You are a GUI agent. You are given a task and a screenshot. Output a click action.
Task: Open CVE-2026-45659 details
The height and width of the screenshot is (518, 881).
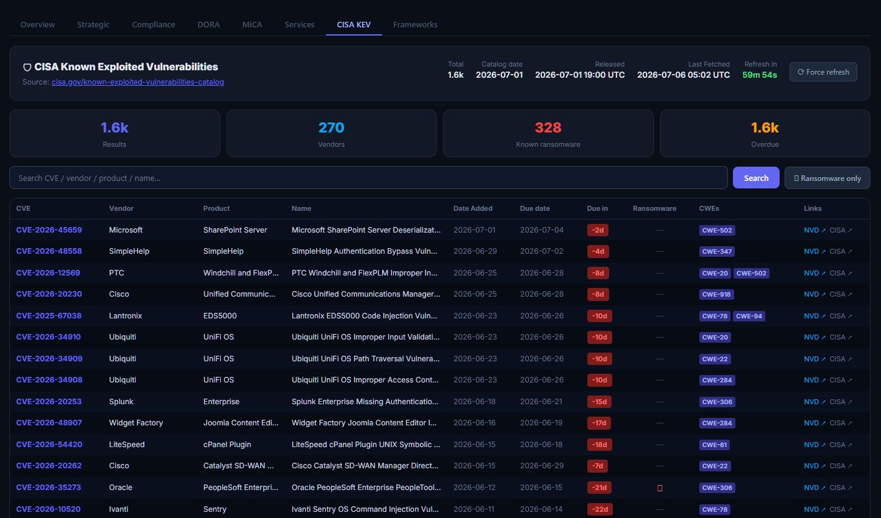[x=49, y=230]
